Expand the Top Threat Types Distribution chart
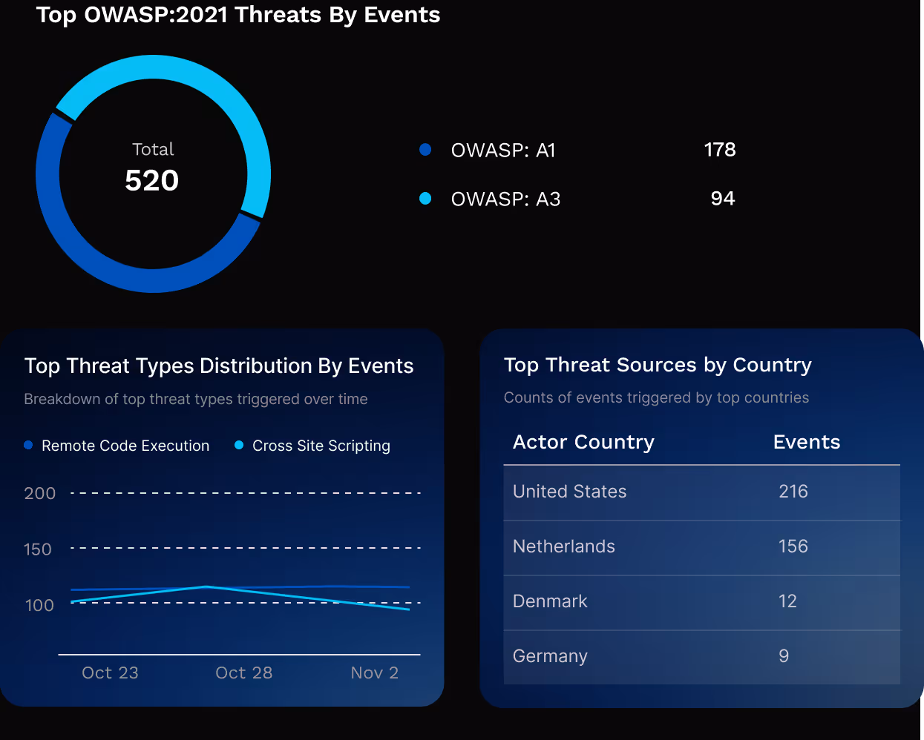The height and width of the screenshot is (740, 924). click(219, 365)
